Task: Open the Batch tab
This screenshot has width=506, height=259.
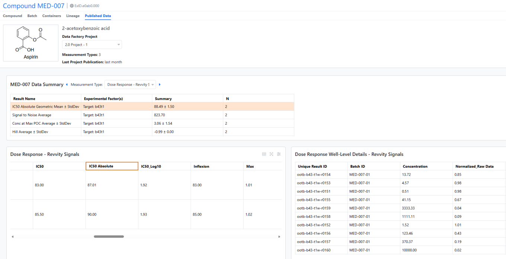Action: pos(32,16)
